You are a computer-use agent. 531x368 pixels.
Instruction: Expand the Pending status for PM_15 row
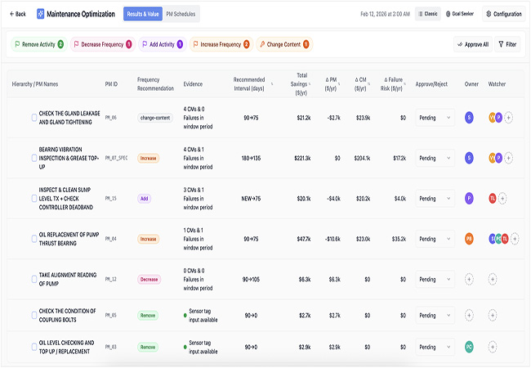pos(435,199)
